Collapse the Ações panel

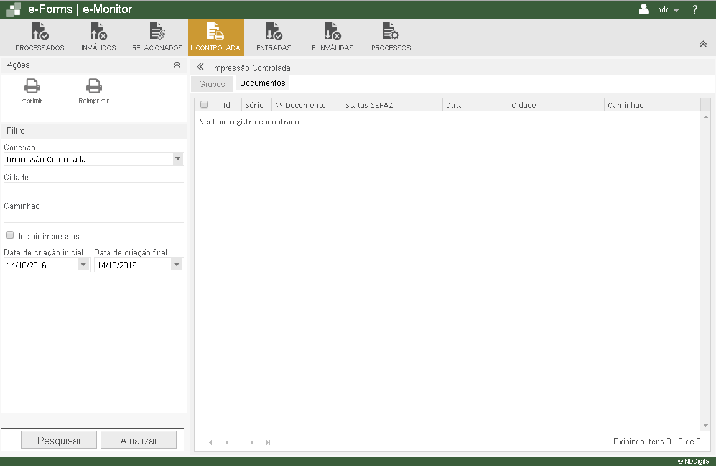pos(177,65)
